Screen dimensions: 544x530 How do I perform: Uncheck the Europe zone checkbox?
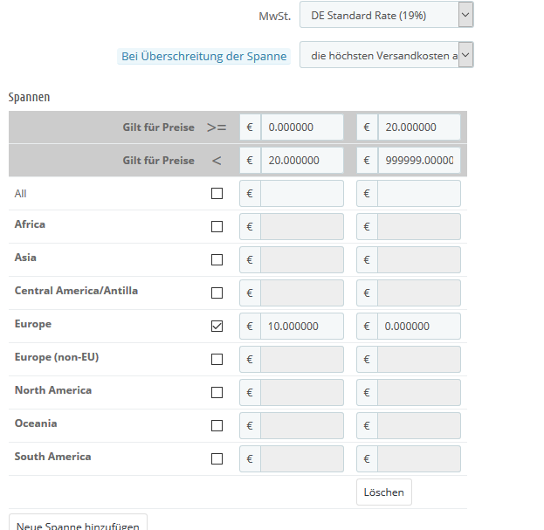[x=217, y=327]
